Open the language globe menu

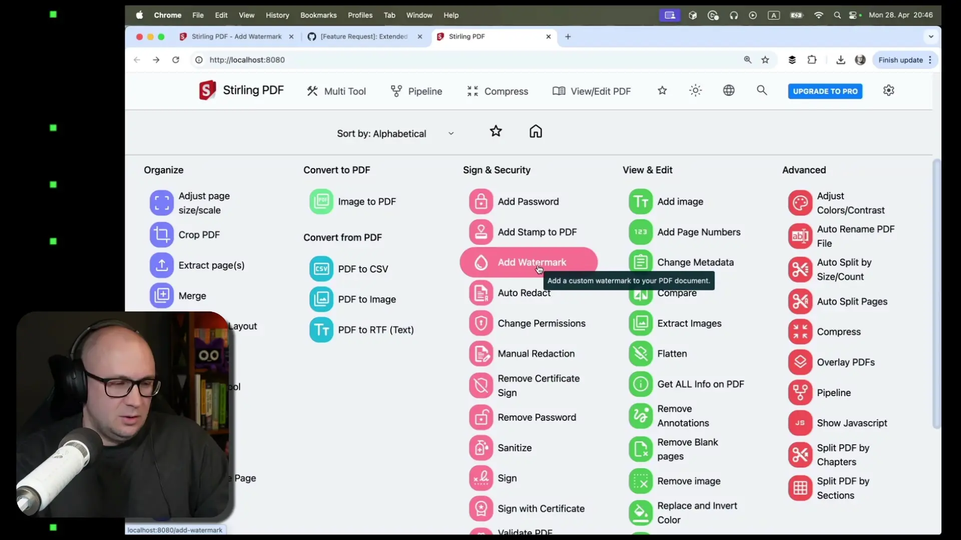(x=729, y=90)
